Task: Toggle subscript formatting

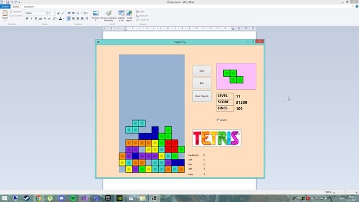Action: coord(45,19)
